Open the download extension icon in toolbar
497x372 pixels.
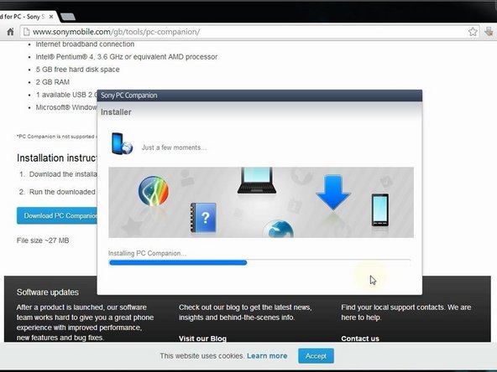click(489, 31)
